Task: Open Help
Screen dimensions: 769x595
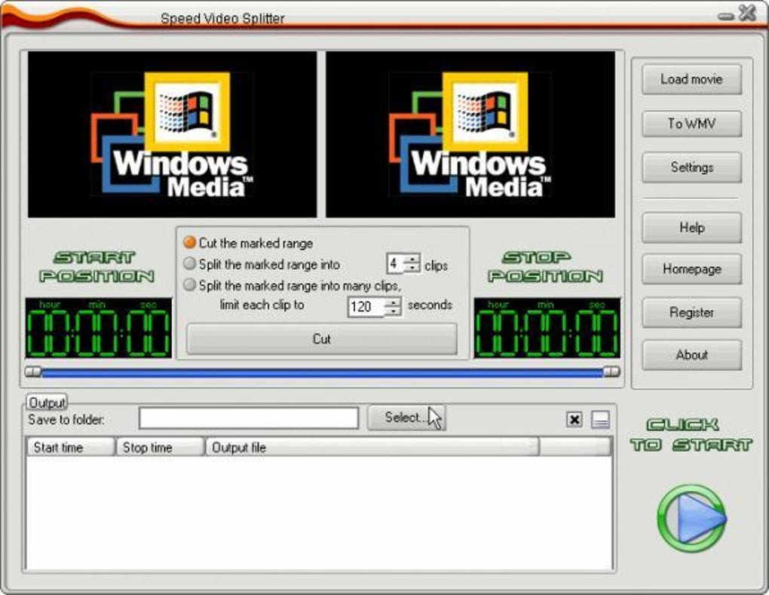Action: pyautogui.click(x=691, y=228)
